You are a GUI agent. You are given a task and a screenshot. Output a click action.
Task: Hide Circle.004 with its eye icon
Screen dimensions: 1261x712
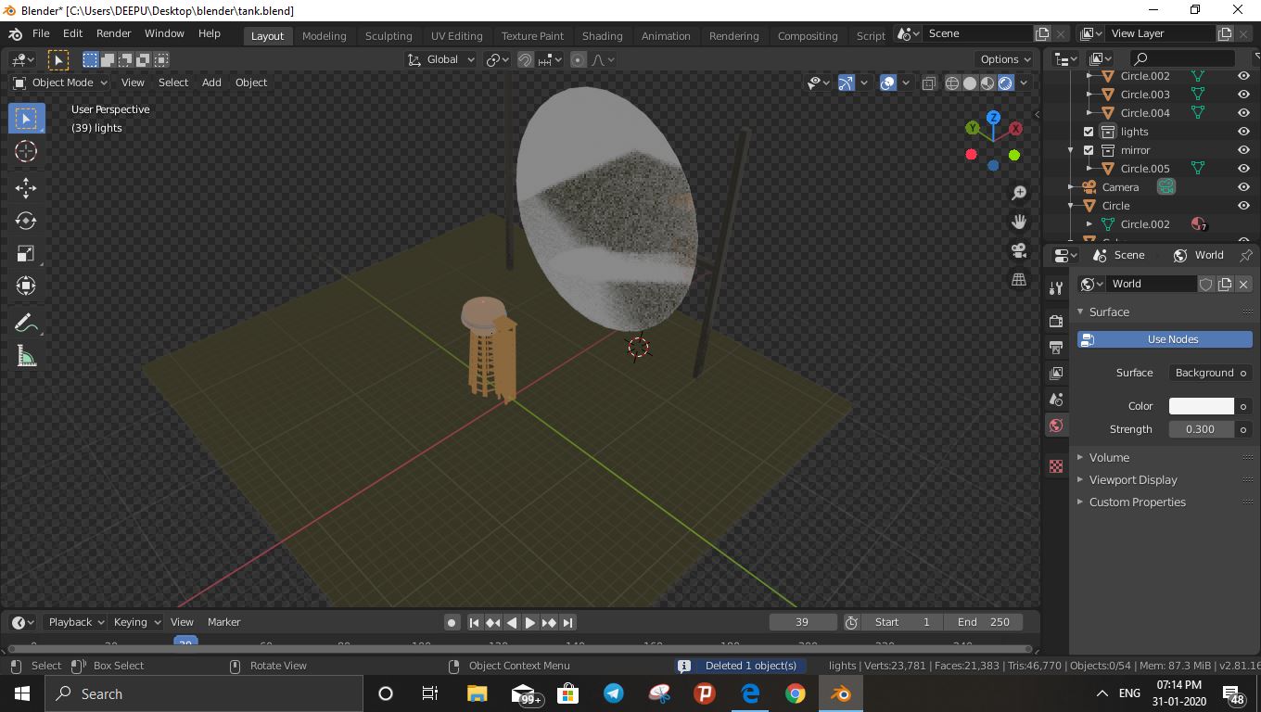(x=1243, y=113)
